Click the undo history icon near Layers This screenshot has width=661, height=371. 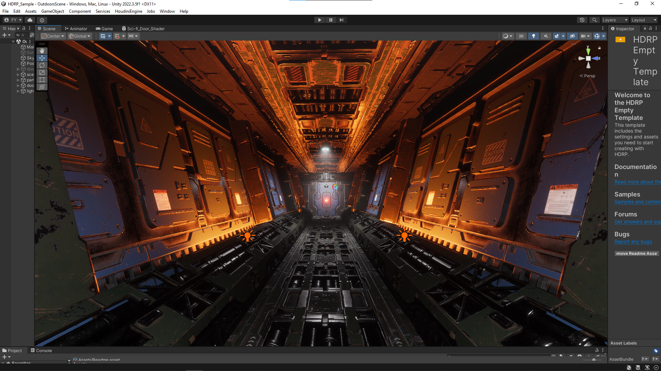point(582,20)
